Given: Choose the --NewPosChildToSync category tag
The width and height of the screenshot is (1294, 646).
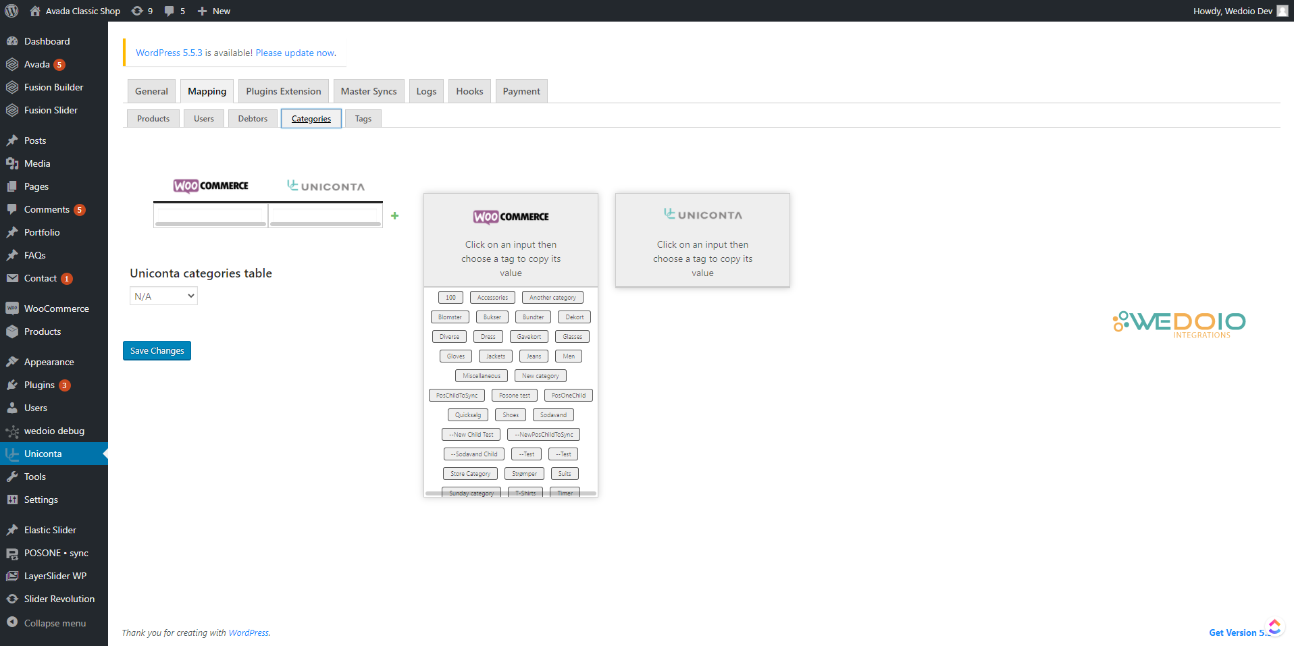Looking at the screenshot, I should click(544, 435).
